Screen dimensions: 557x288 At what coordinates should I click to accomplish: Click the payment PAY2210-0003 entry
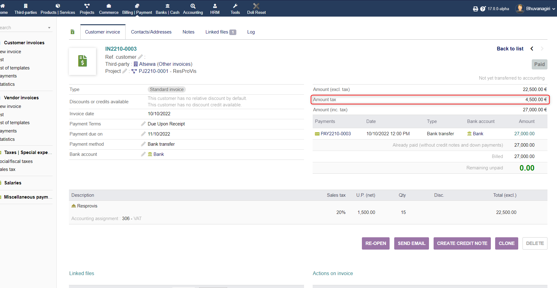pyautogui.click(x=335, y=133)
